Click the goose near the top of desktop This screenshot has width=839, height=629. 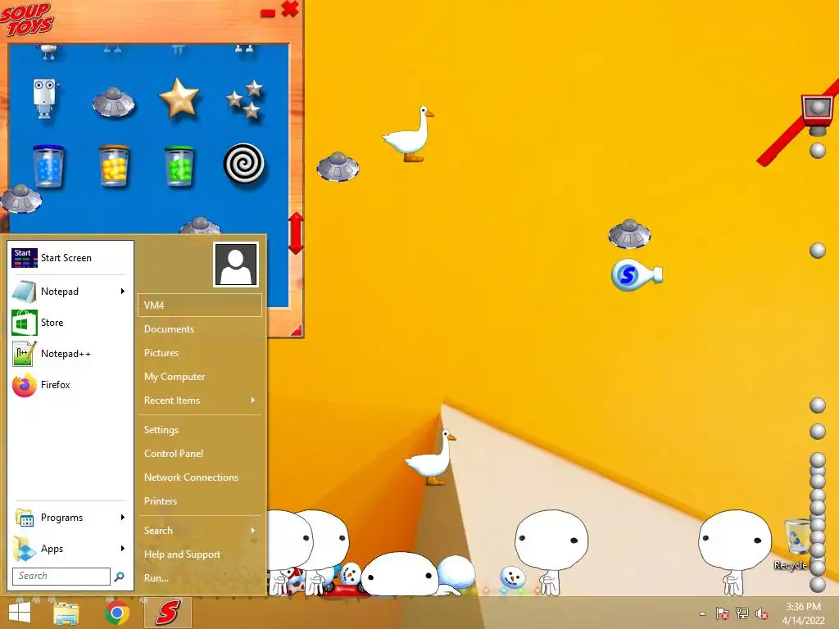(408, 133)
